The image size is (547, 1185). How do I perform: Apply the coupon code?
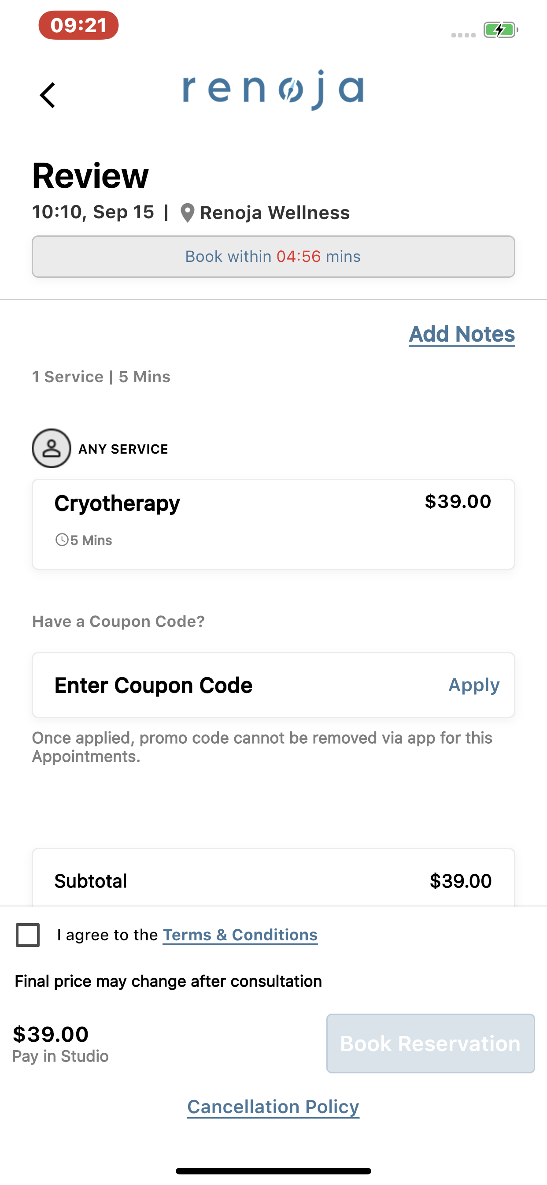(x=474, y=685)
